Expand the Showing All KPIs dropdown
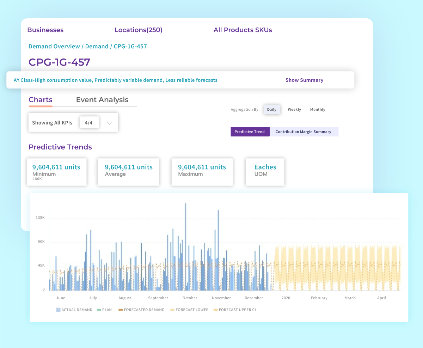 click(x=109, y=122)
